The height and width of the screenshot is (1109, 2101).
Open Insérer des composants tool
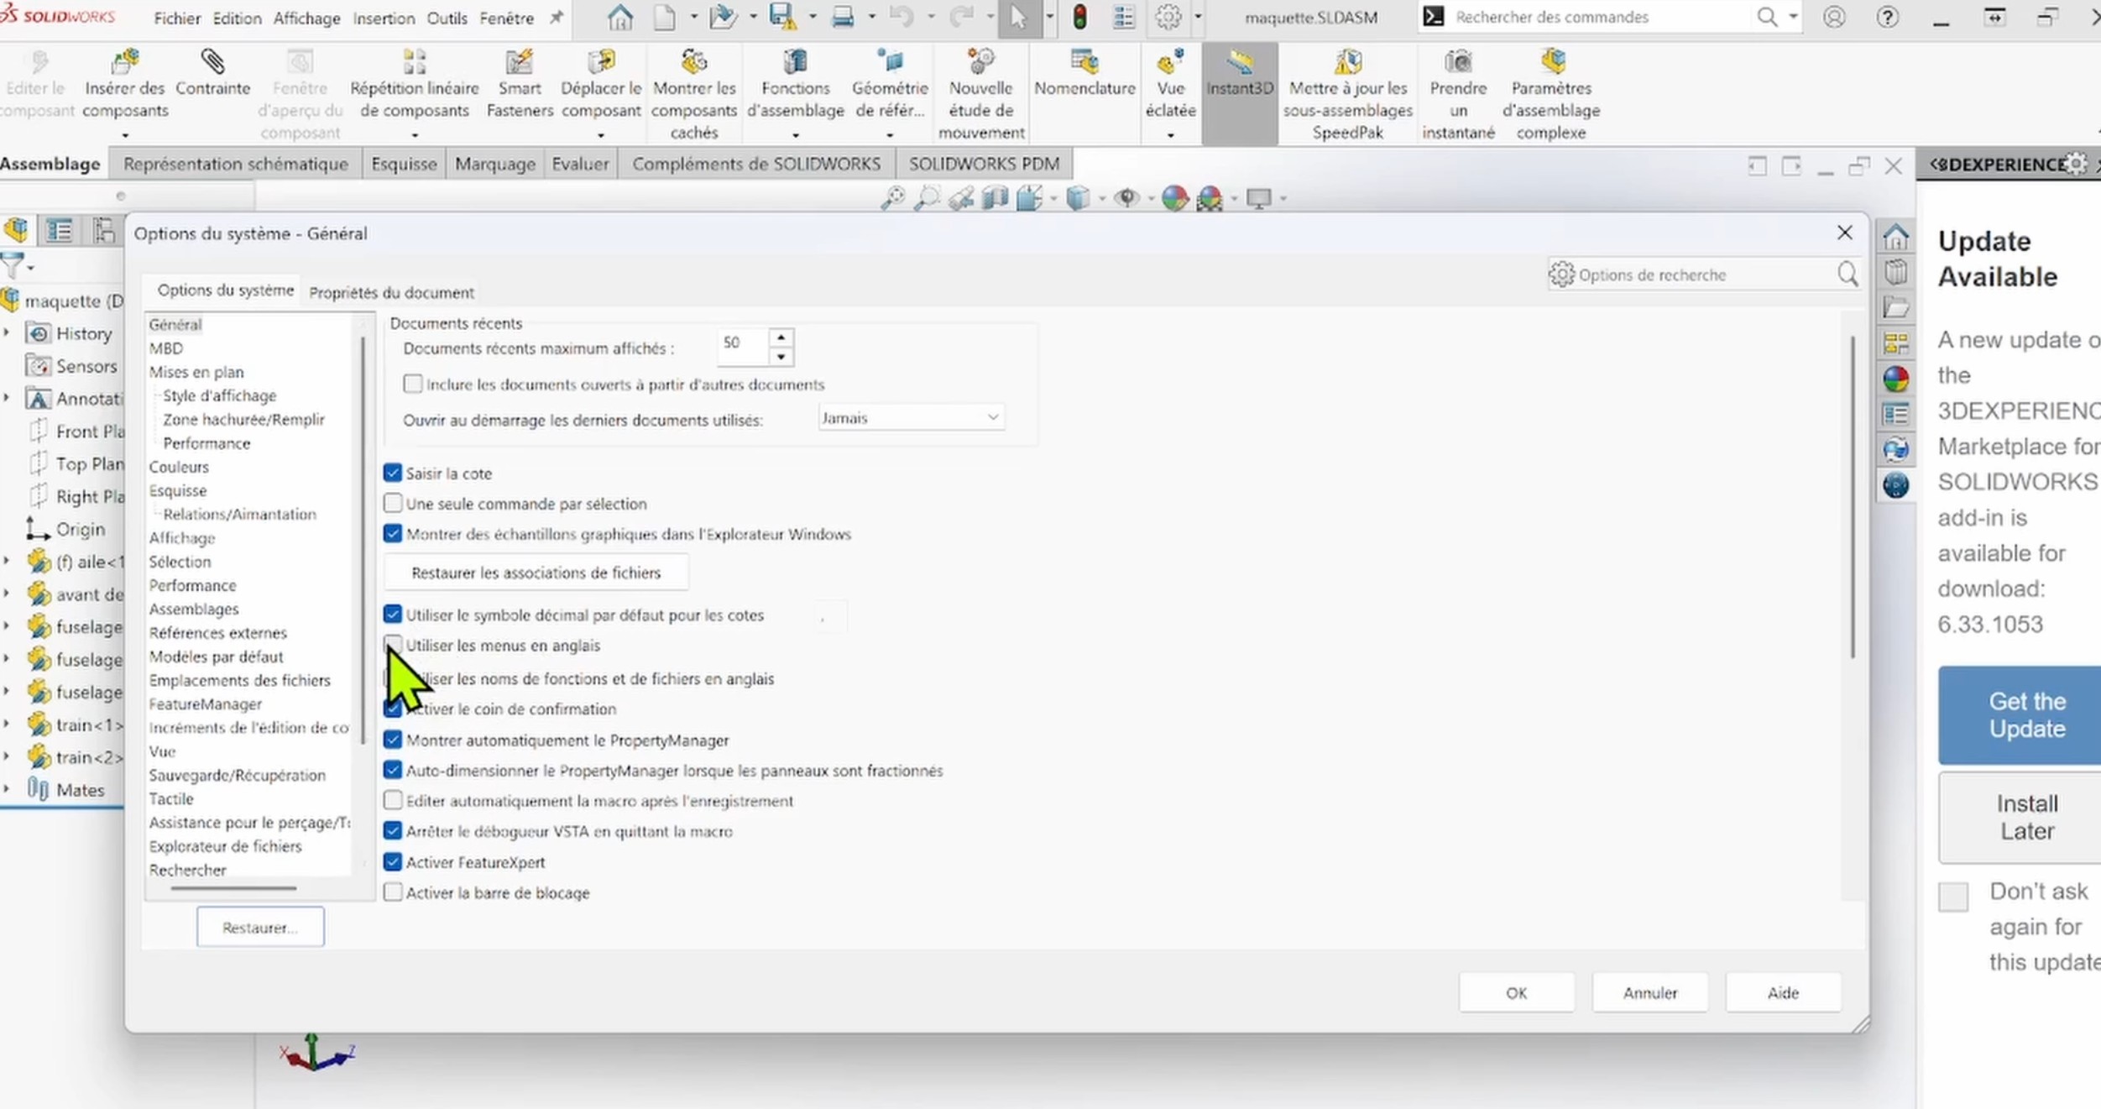tap(125, 62)
